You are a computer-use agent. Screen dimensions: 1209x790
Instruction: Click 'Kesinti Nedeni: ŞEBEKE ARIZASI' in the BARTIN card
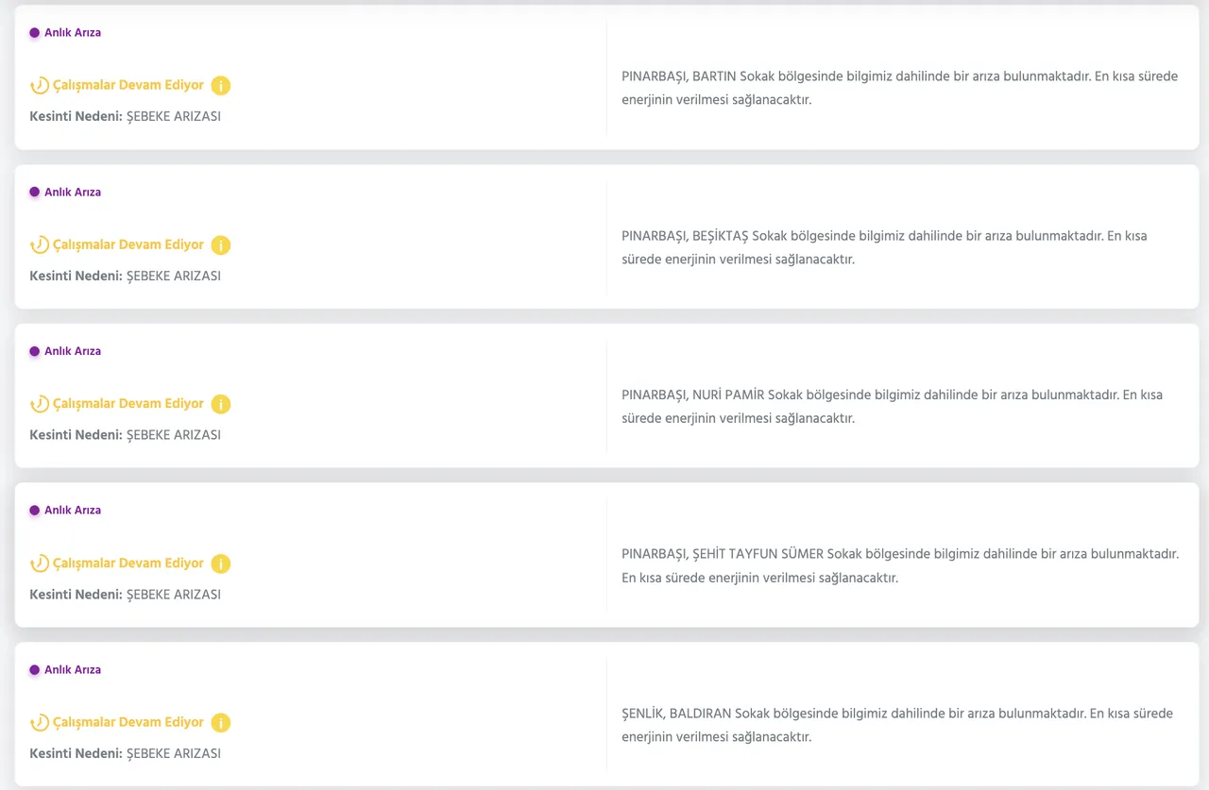pyautogui.click(x=125, y=117)
